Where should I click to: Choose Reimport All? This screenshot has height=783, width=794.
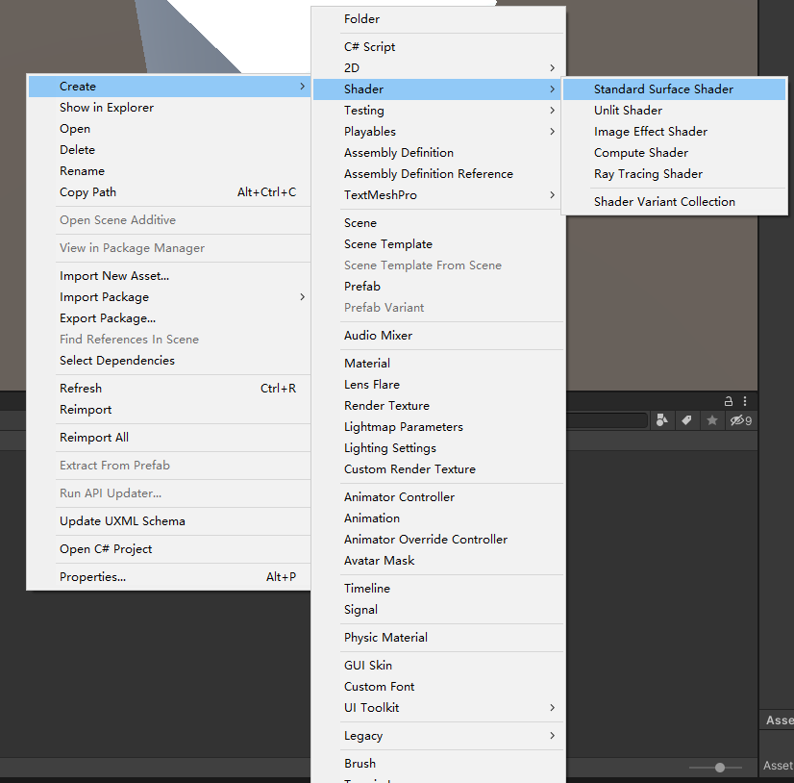[x=169, y=438]
